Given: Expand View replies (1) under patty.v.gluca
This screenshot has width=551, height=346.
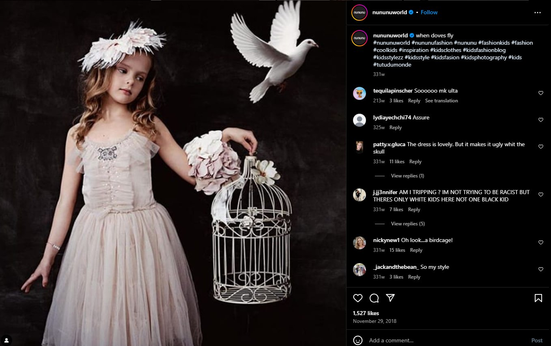Looking at the screenshot, I should [x=407, y=176].
